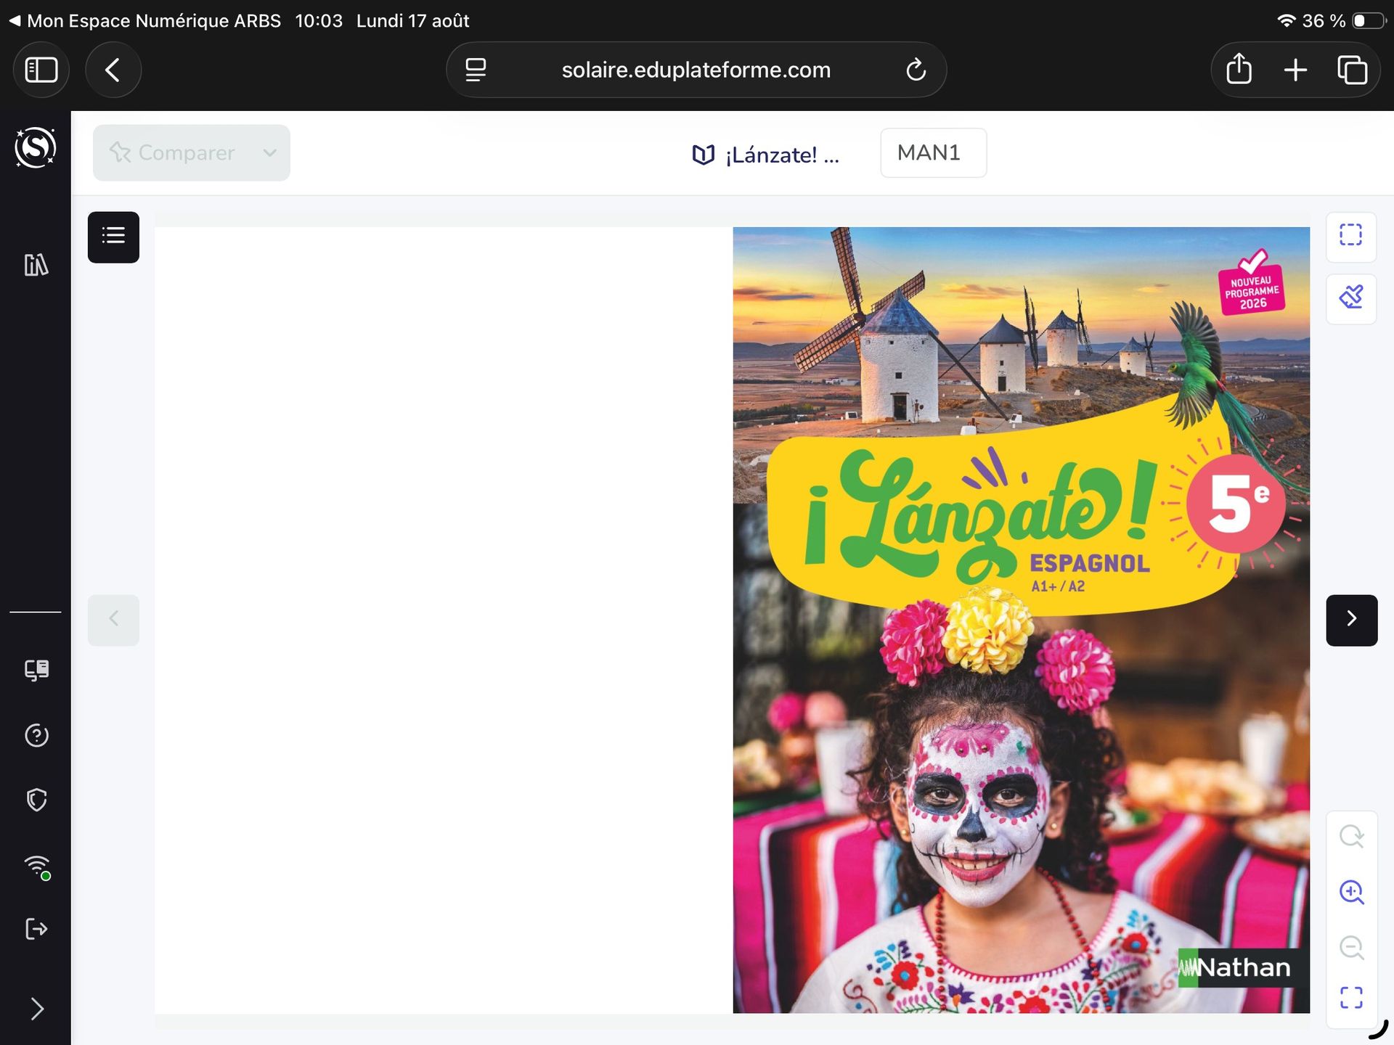Click the solaire.eduplateforme.com address field
The image size is (1394, 1045).
696,70
